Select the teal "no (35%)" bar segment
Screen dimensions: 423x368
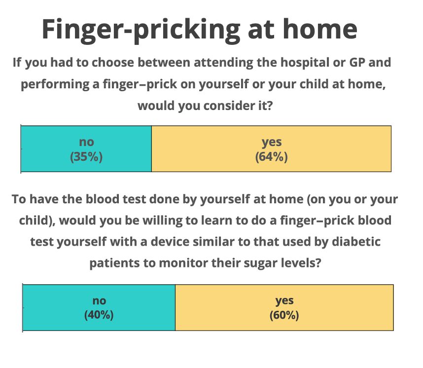pyautogui.click(x=86, y=149)
